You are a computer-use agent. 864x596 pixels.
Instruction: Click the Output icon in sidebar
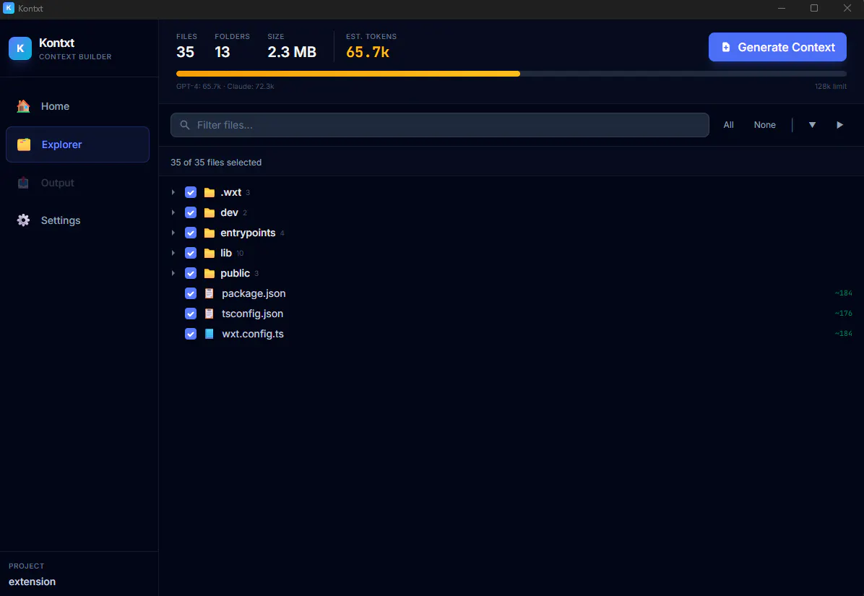point(23,183)
